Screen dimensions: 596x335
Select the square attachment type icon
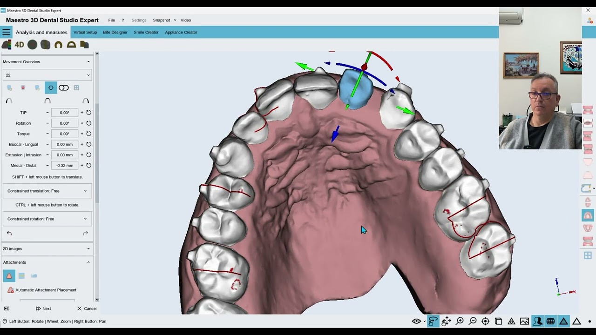[21, 276]
